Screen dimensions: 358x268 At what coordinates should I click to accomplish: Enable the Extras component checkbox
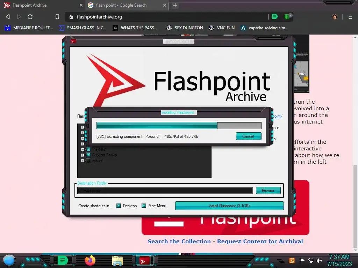(x=88, y=161)
